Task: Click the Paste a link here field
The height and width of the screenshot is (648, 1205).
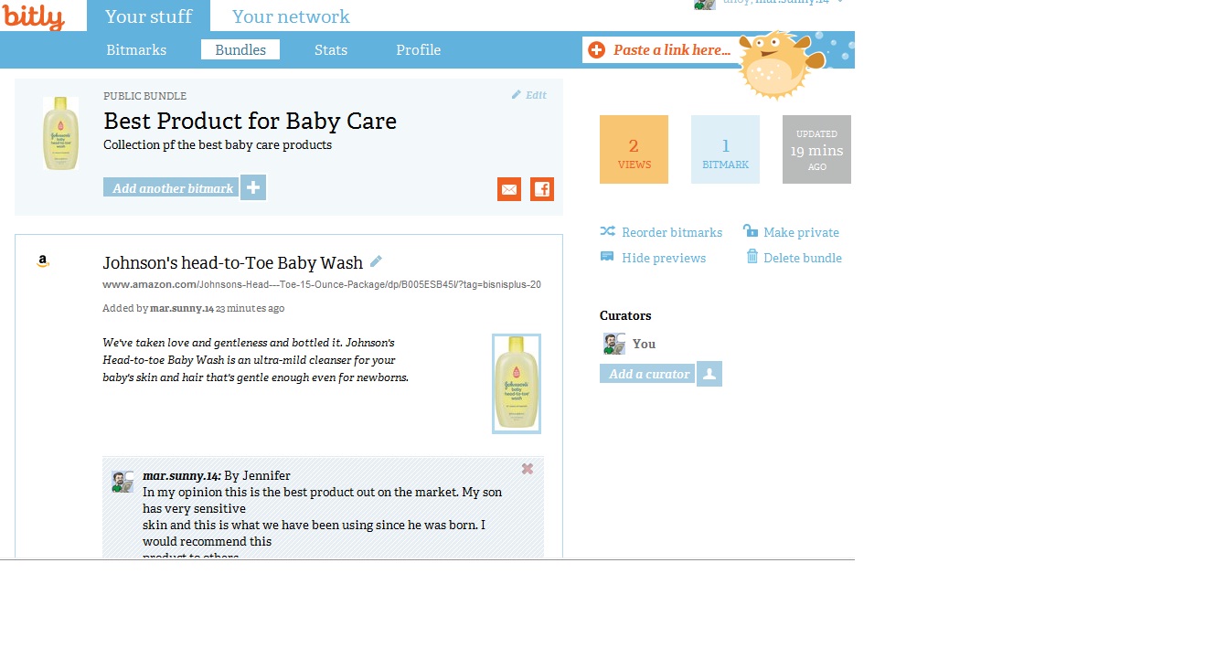Action: 672,50
